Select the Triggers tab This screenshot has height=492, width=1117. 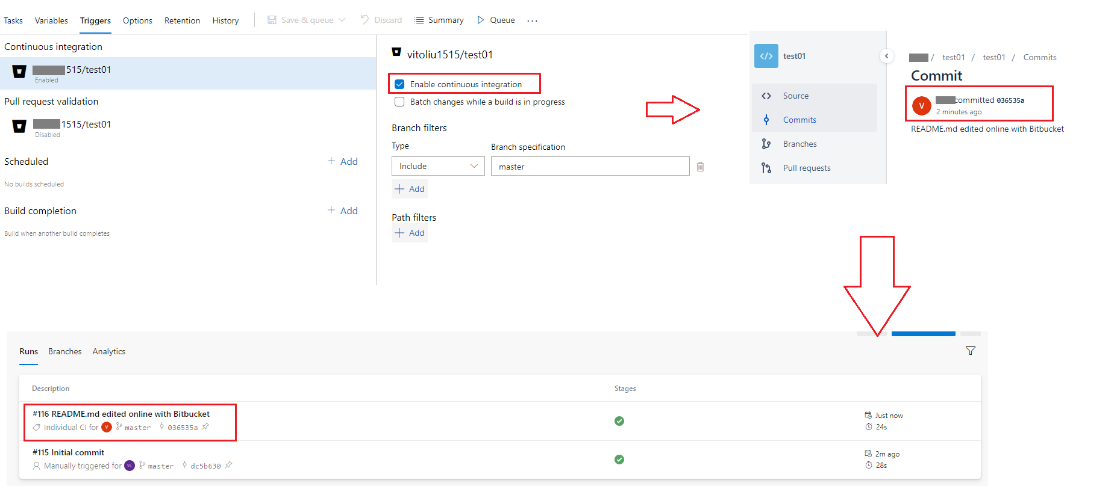[95, 20]
